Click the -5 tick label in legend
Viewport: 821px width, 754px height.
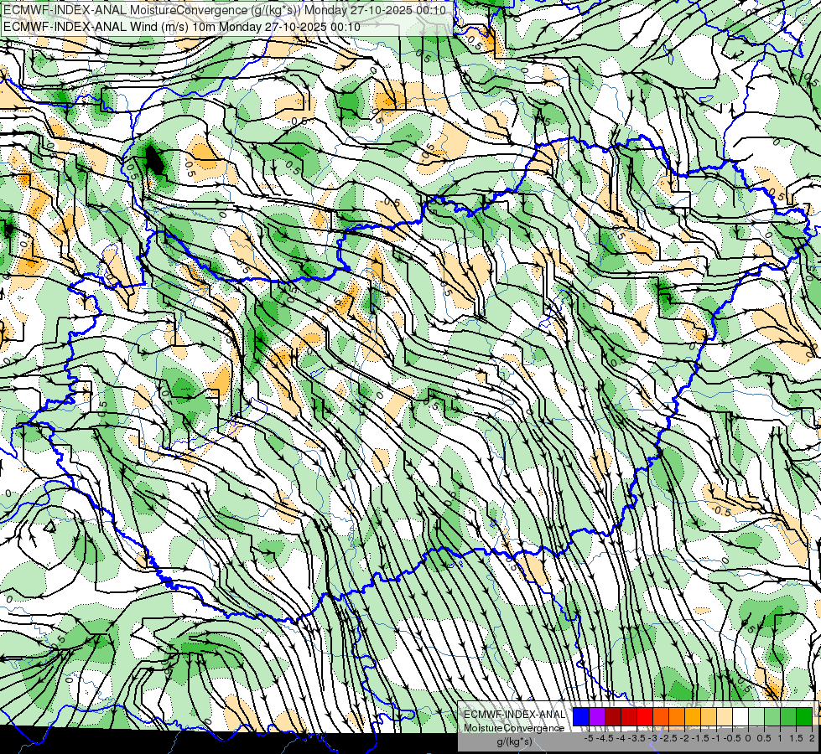[x=589, y=738]
